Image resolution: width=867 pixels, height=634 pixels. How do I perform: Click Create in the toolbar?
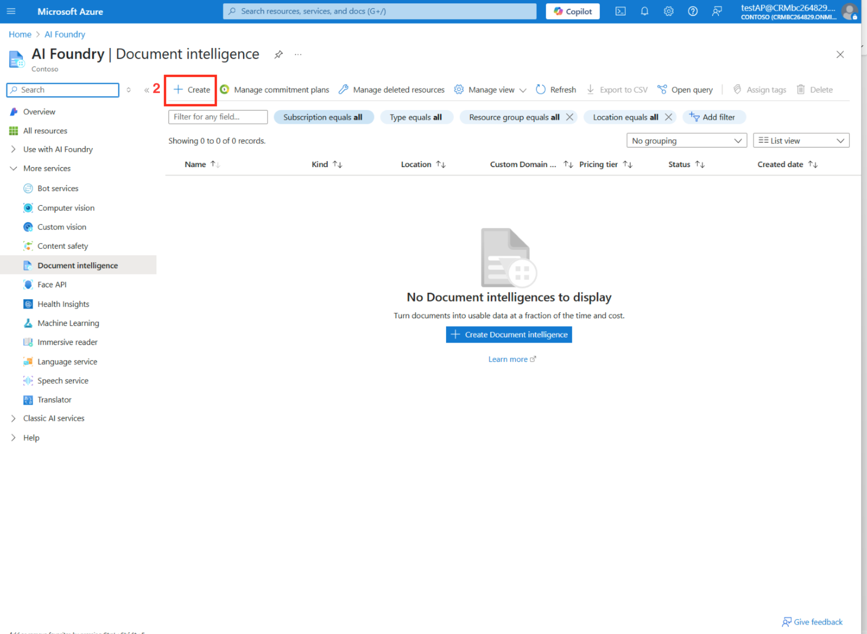click(x=192, y=89)
